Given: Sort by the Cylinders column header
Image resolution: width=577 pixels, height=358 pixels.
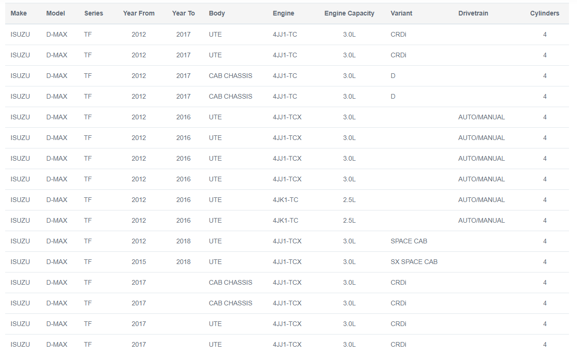Looking at the screenshot, I should pos(545,13).
